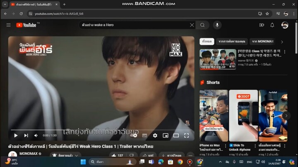298x167 pixels.
Task: Open options for the iPhone xs Max short
Action: pyautogui.click(x=226, y=146)
